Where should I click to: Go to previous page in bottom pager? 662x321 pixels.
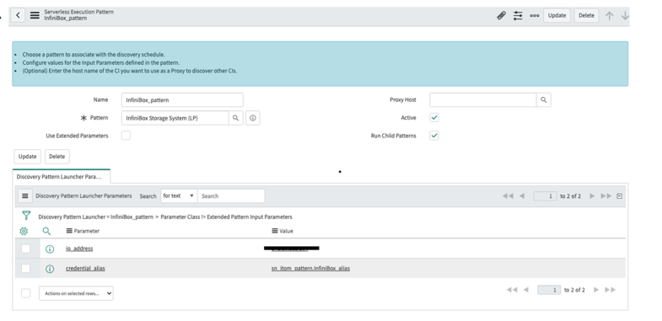(526, 290)
